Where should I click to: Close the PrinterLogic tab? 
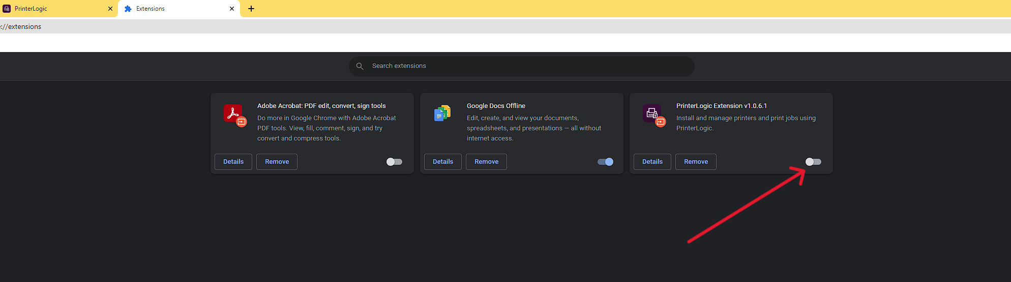(x=110, y=9)
